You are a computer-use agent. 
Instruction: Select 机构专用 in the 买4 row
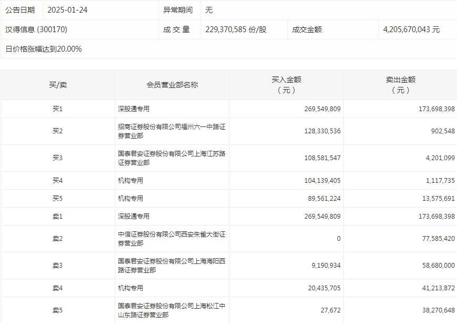click(131, 181)
